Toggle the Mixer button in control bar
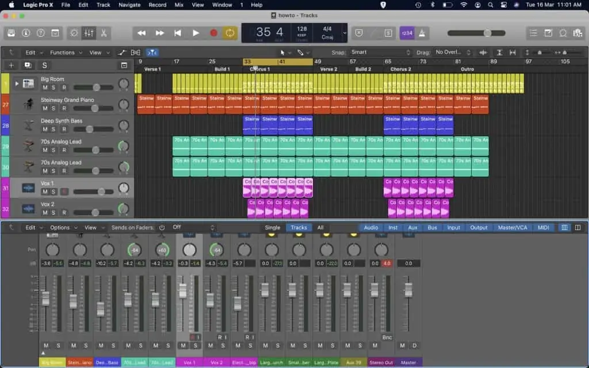This screenshot has height=368, width=589. (x=89, y=33)
